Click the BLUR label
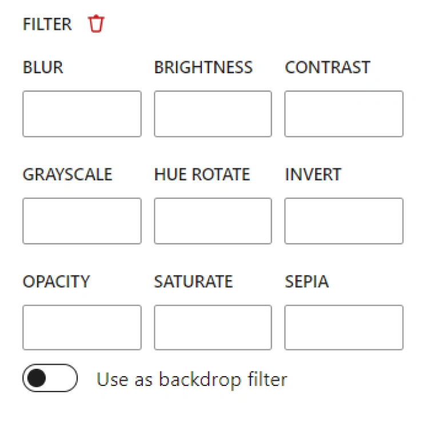Viewport: 426px width, 426px height. click(x=43, y=67)
